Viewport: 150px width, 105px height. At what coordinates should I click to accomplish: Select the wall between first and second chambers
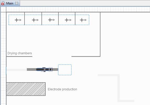tap(25, 19)
